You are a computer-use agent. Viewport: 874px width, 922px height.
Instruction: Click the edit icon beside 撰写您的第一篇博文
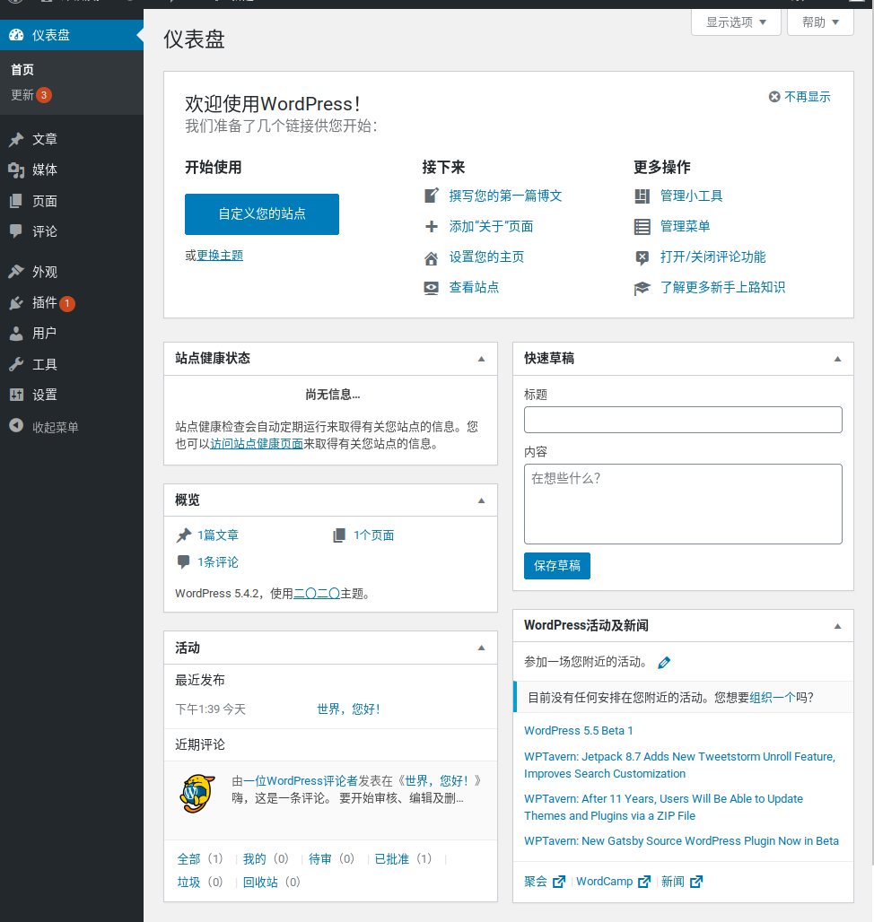pyautogui.click(x=431, y=196)
